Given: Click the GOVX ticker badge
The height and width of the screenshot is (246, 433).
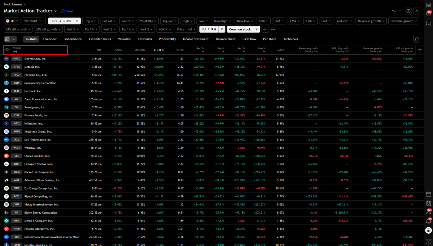Looking at the screenshot, I should click(x=17, y=58).
